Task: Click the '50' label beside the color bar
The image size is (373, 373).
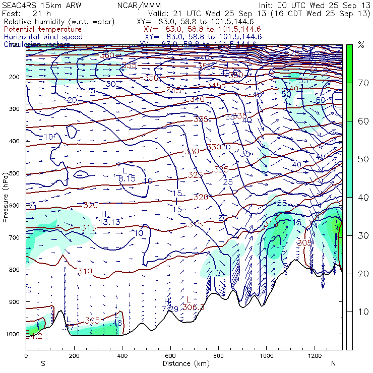Action: point(363,159)
